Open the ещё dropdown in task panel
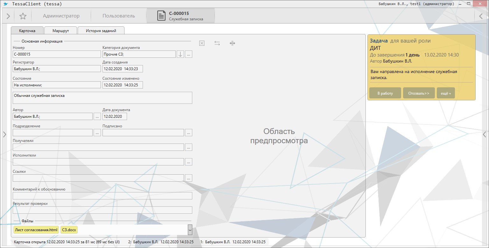The height and width of the screenshot is (248, 489). click(x=446, y=93)
